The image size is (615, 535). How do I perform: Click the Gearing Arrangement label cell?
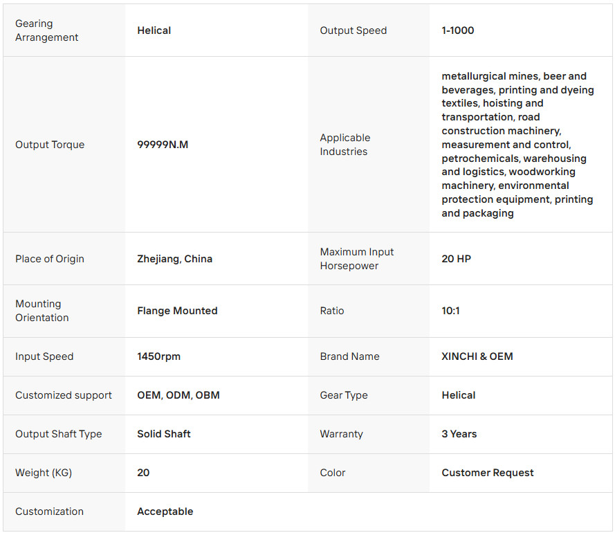[x=47, y=30]
